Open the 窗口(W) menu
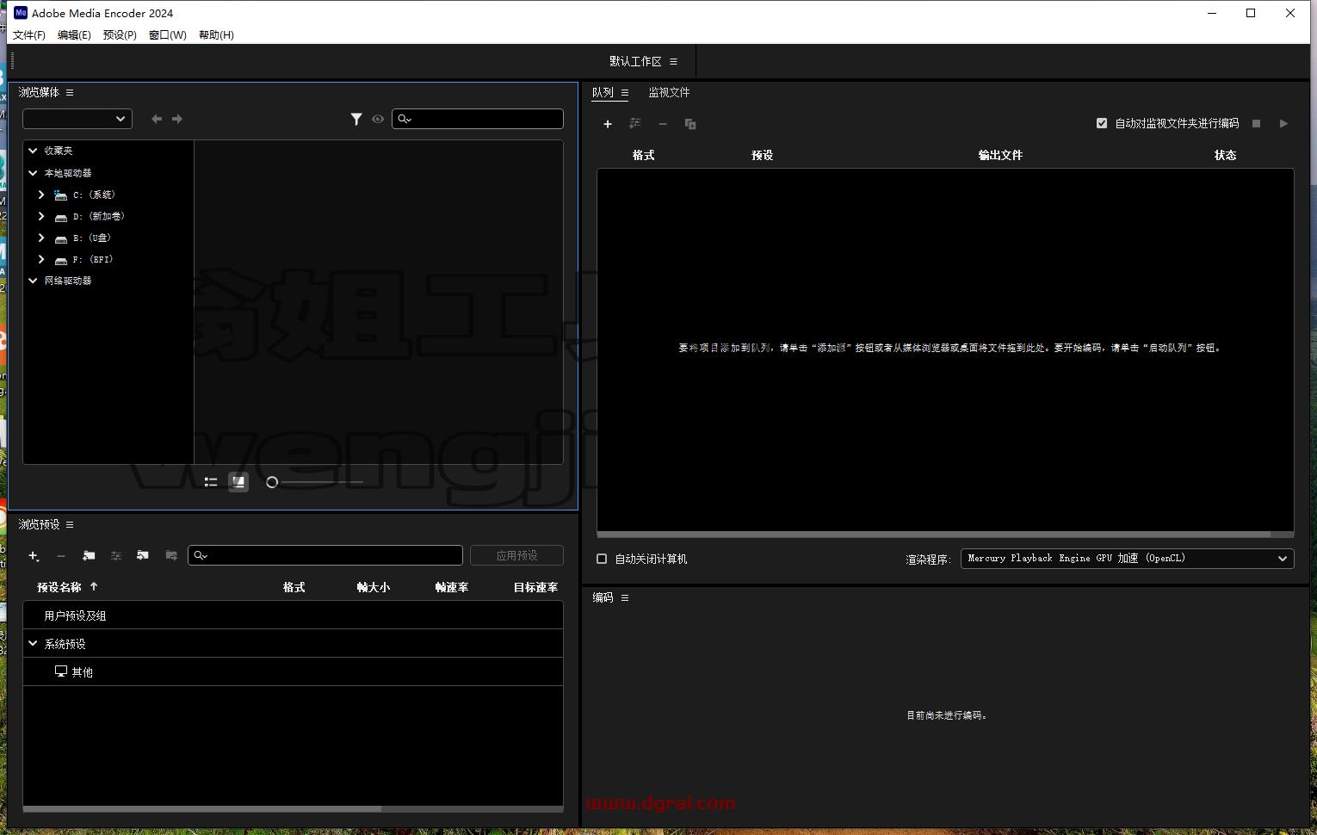Viewport: 1317px width, 835px height. point(167,35)
